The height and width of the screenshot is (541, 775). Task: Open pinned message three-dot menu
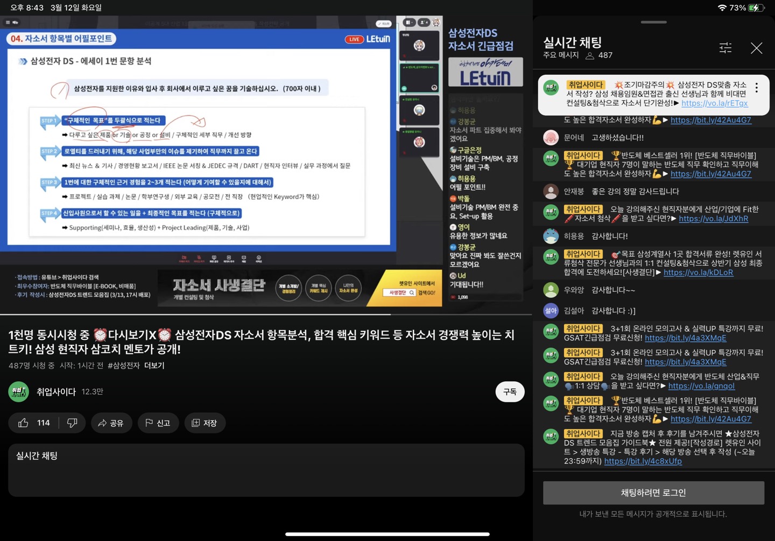click(756, 88)
